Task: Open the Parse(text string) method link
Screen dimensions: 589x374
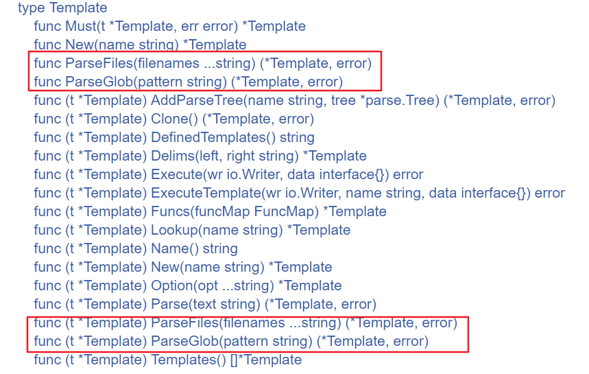Action: point(205,305)
